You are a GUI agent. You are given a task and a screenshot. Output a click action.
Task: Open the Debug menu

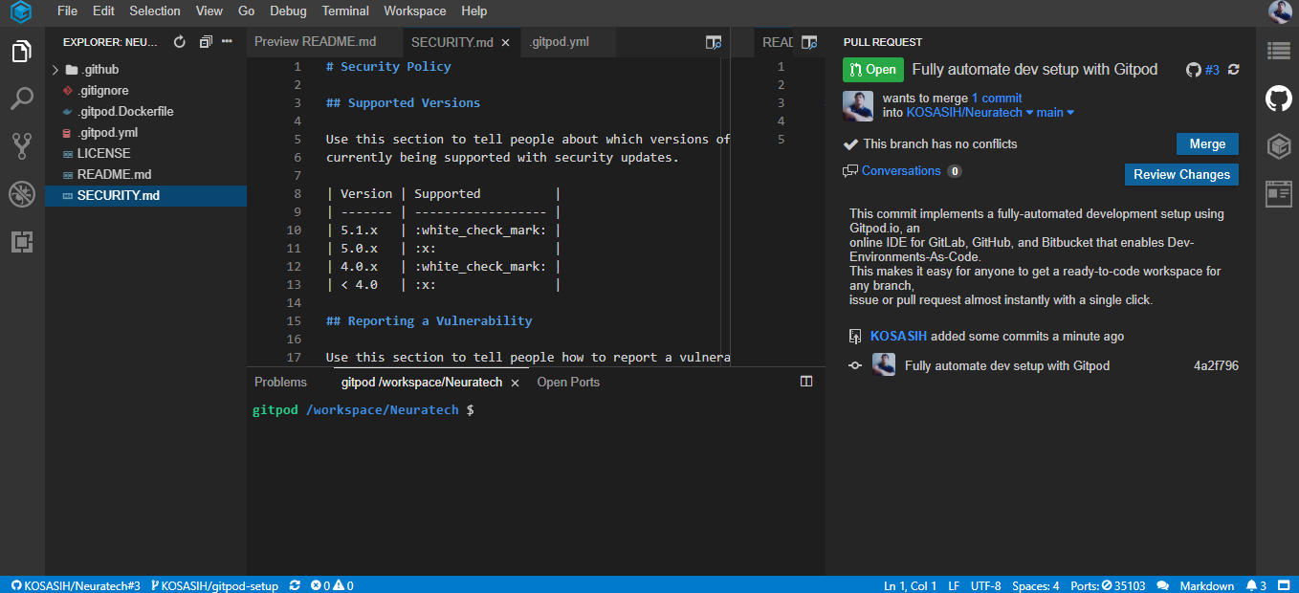tap(288, 11)
